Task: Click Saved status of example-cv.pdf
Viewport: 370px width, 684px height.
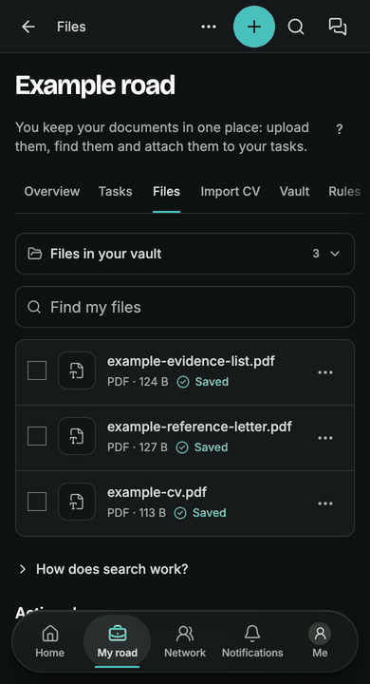Action: click(200, 513)
